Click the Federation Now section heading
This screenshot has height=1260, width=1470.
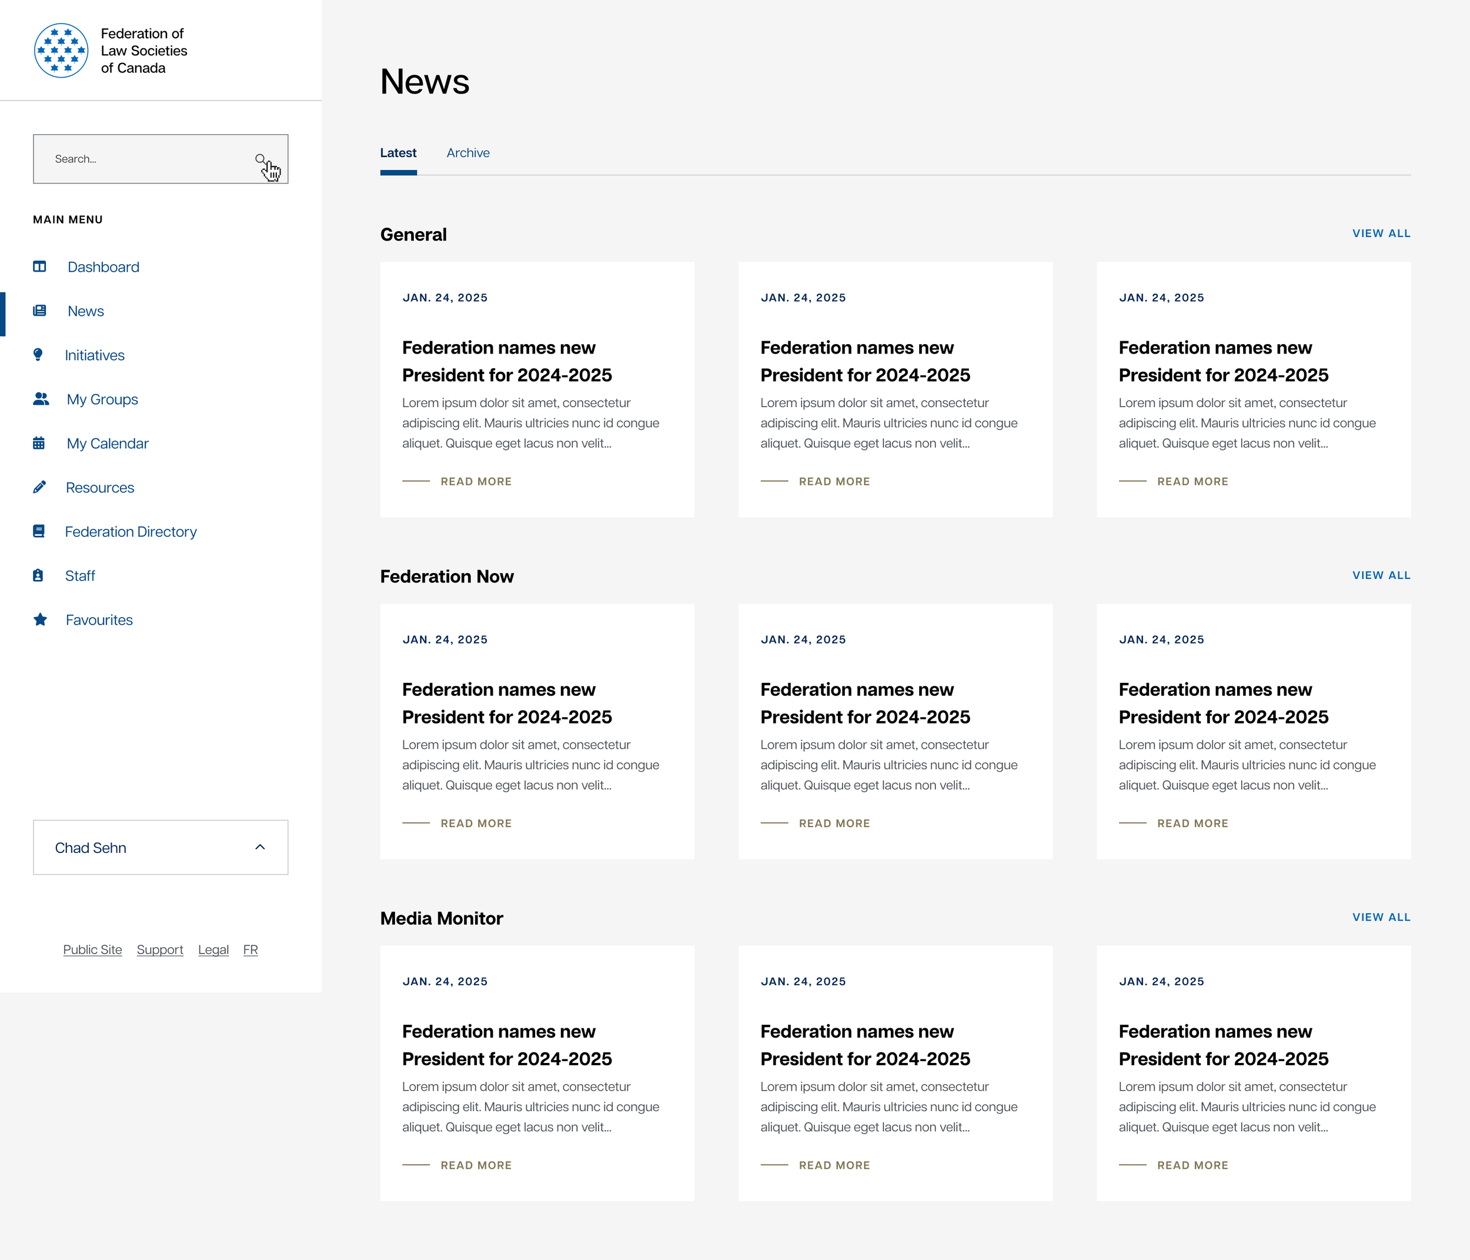click(x=447, y=576)
